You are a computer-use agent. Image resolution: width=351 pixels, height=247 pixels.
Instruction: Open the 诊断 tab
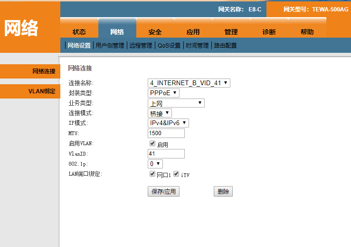269,32
